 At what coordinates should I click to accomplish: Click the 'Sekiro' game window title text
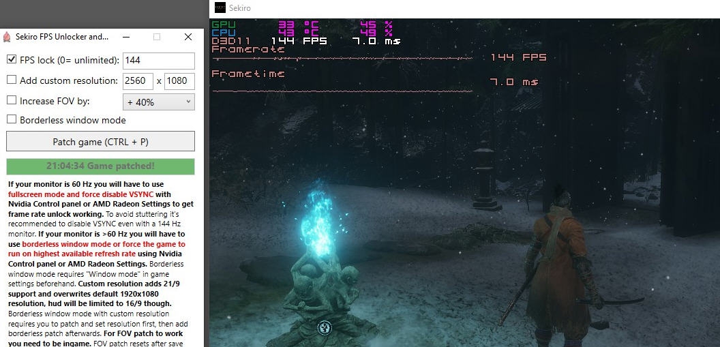[240, 7]
